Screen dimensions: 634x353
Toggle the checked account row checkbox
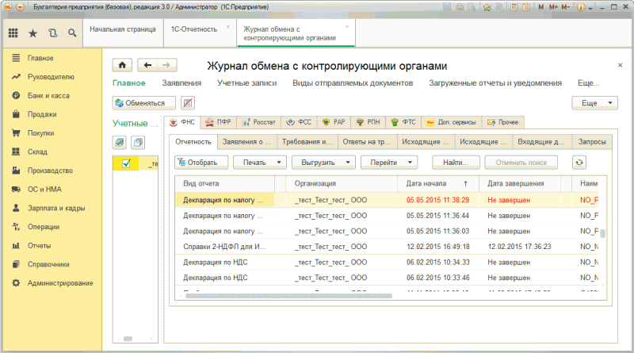click(x=126, y=163)
